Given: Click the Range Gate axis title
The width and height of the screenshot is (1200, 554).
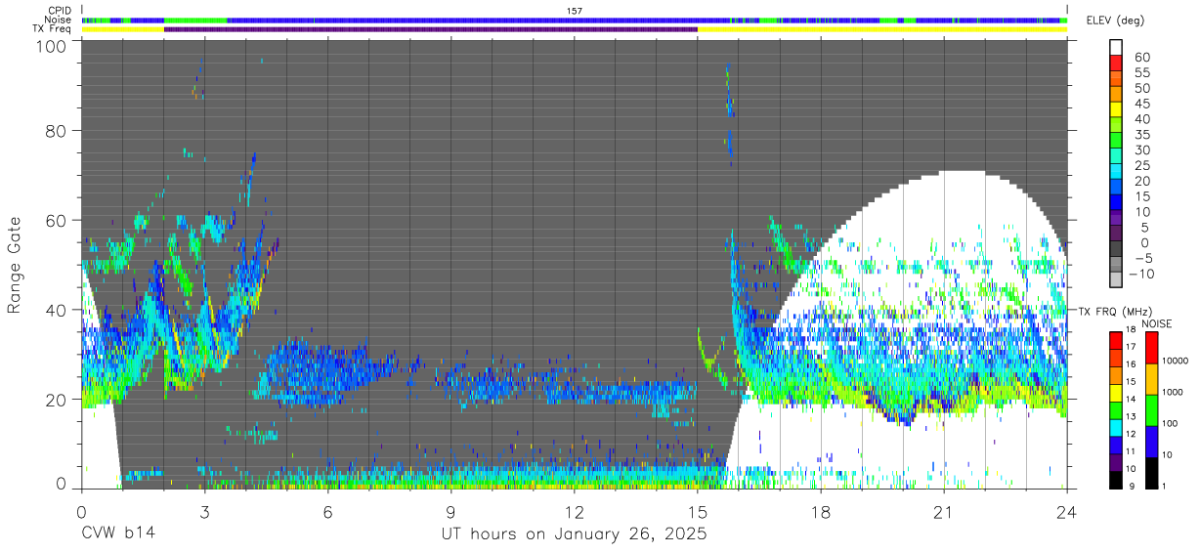Looking at the screenshot, I should click(x=15, y=265).
